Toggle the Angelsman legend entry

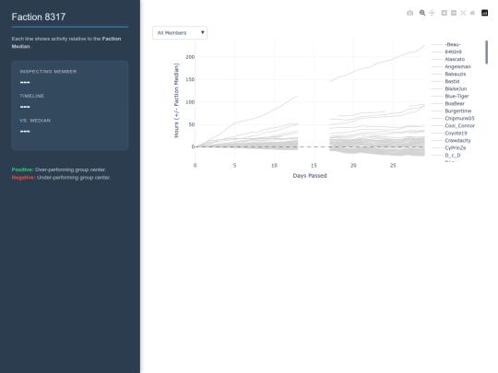coord(457,66)
